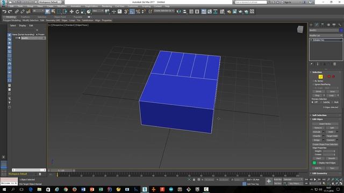Screen dimensions: 344x193
Task: Click the Bridge button
Action: pyautogui.click(x=317, y=140)
